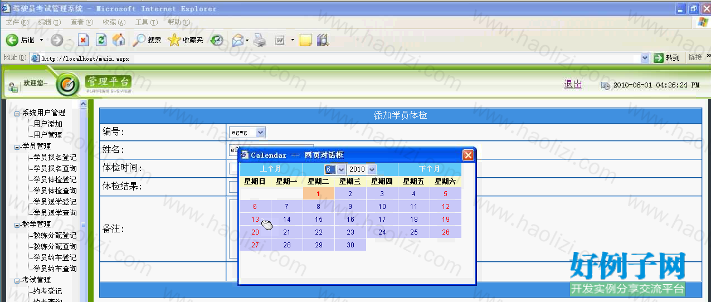Pick June 19 in the calendar

[446, 220]
